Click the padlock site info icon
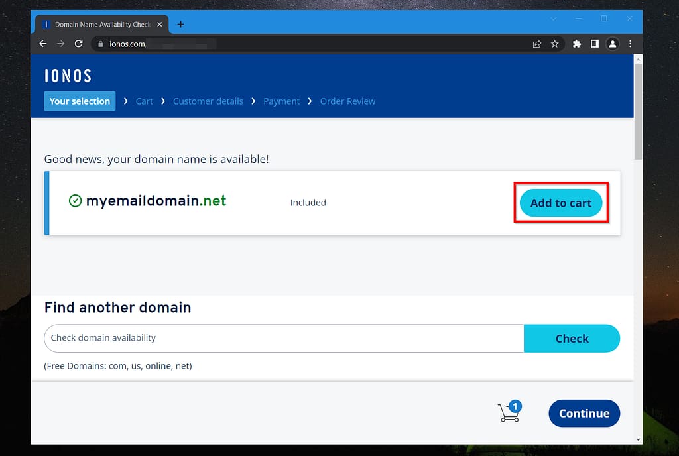The image size is (679, 456). point(101,44)
